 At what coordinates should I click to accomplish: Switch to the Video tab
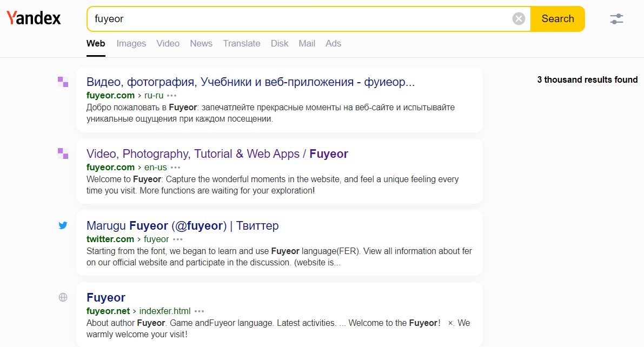[x=168, y=44]
